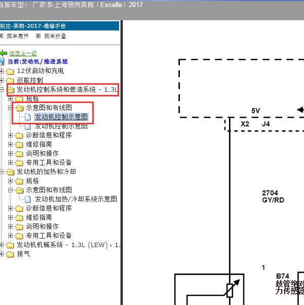Expand 诊断信息和程序 under 发动机的加热和冷却
Screen dimensions: 304x305
(x=11, y=209)
